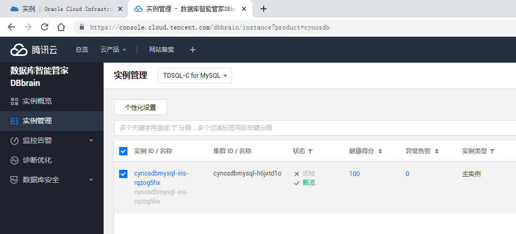The image size is (516, 234).
Task: Open the 云产品 dropdown menu
Action: pyautogui.click(x=113, y=50)
